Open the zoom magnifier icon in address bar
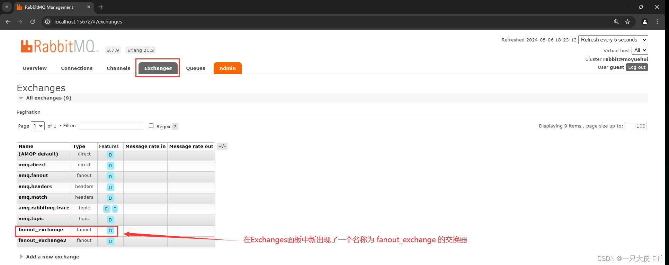This screenshot has width=669, height=265. coord(616,22)
